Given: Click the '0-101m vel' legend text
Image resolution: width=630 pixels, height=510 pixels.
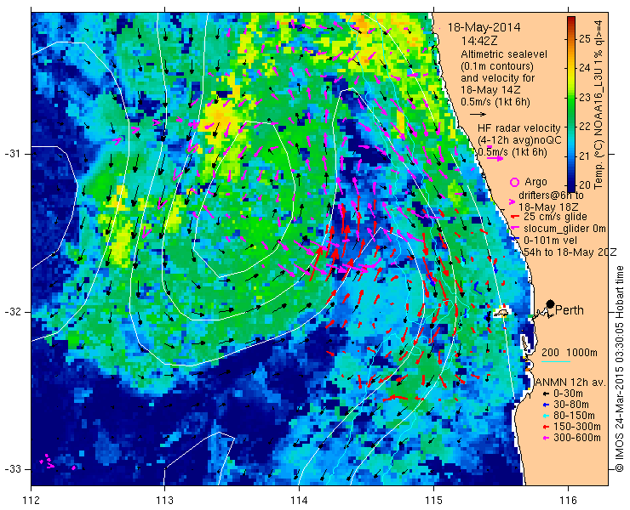Looking at the screenshot, I should [550, 241].
